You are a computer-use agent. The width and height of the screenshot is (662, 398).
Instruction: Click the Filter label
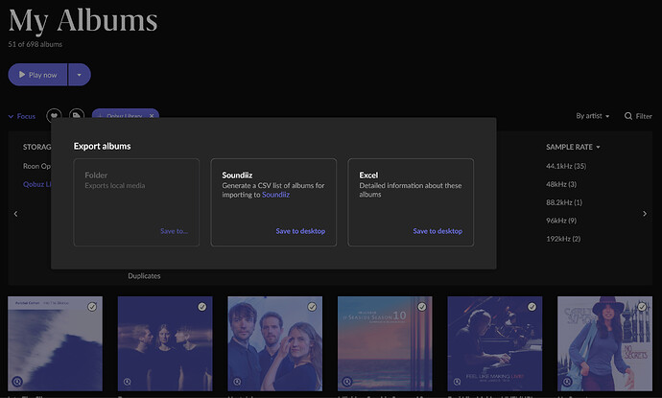pos(644,116)
